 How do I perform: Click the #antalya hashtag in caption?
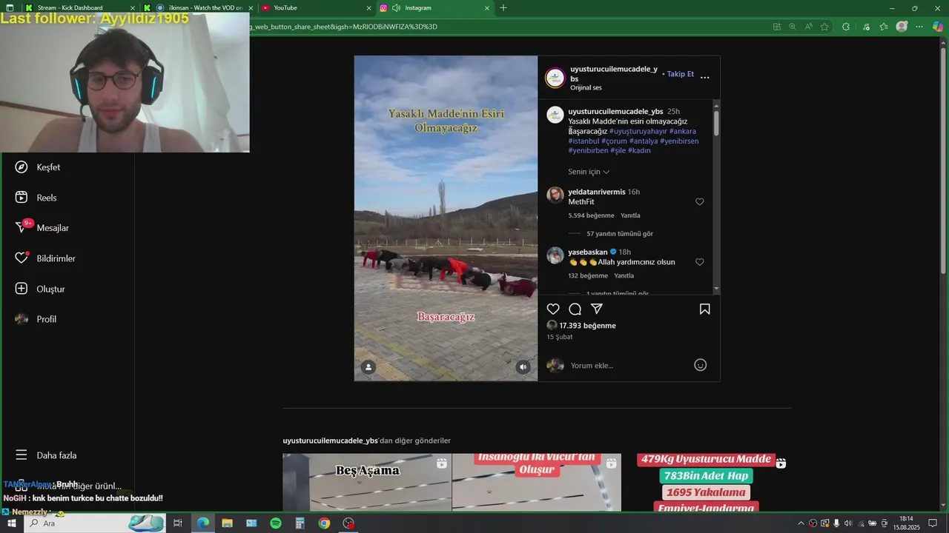644,141
